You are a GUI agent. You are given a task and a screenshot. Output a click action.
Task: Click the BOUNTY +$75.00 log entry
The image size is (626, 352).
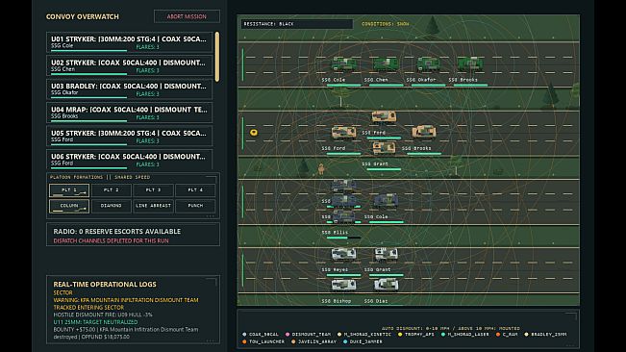(126, 333)
